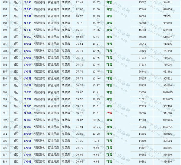Click unit number S-052

coord(27,51)
